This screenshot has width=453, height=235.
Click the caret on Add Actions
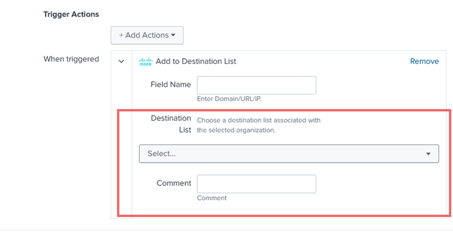tap(173, 35)
